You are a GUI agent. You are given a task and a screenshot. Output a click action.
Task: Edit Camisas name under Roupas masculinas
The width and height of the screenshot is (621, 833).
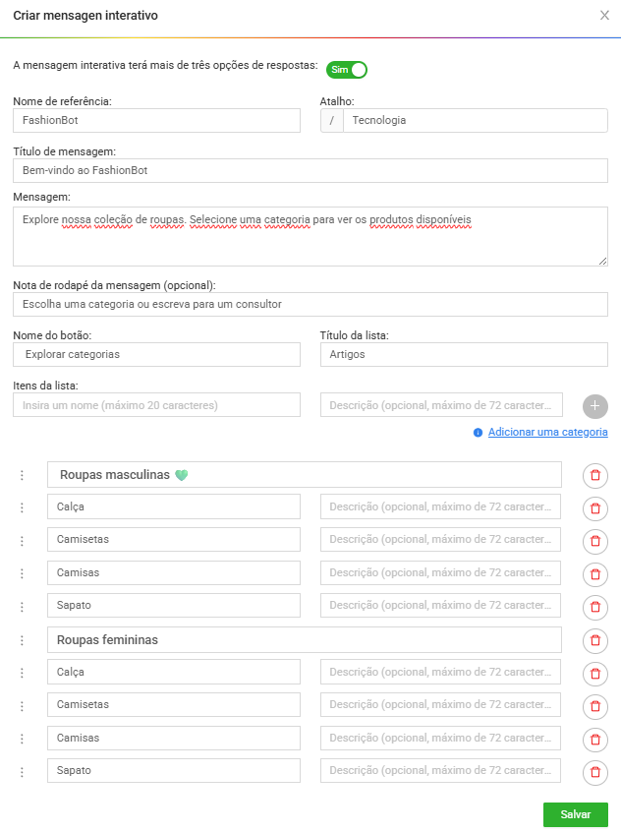click(174, 572)
